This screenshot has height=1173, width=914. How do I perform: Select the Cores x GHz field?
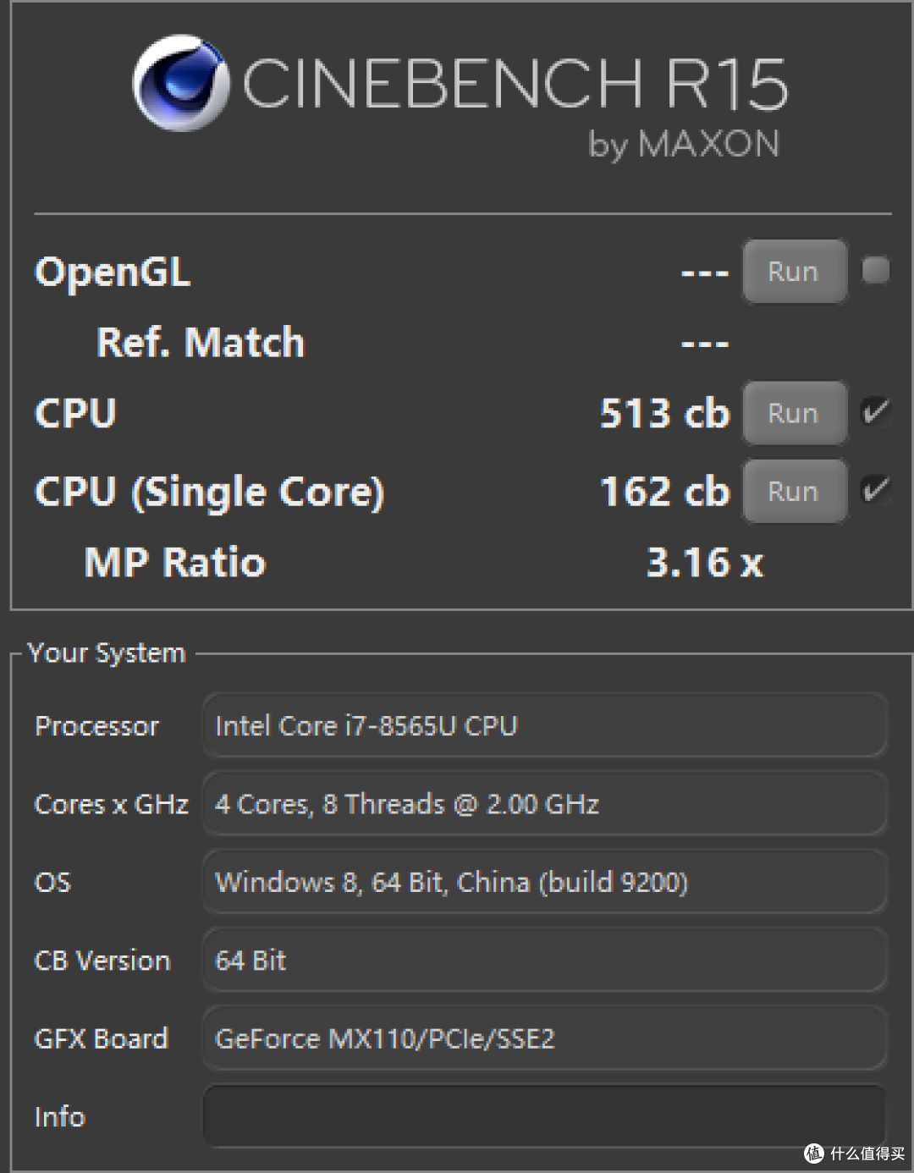(544, 803)
